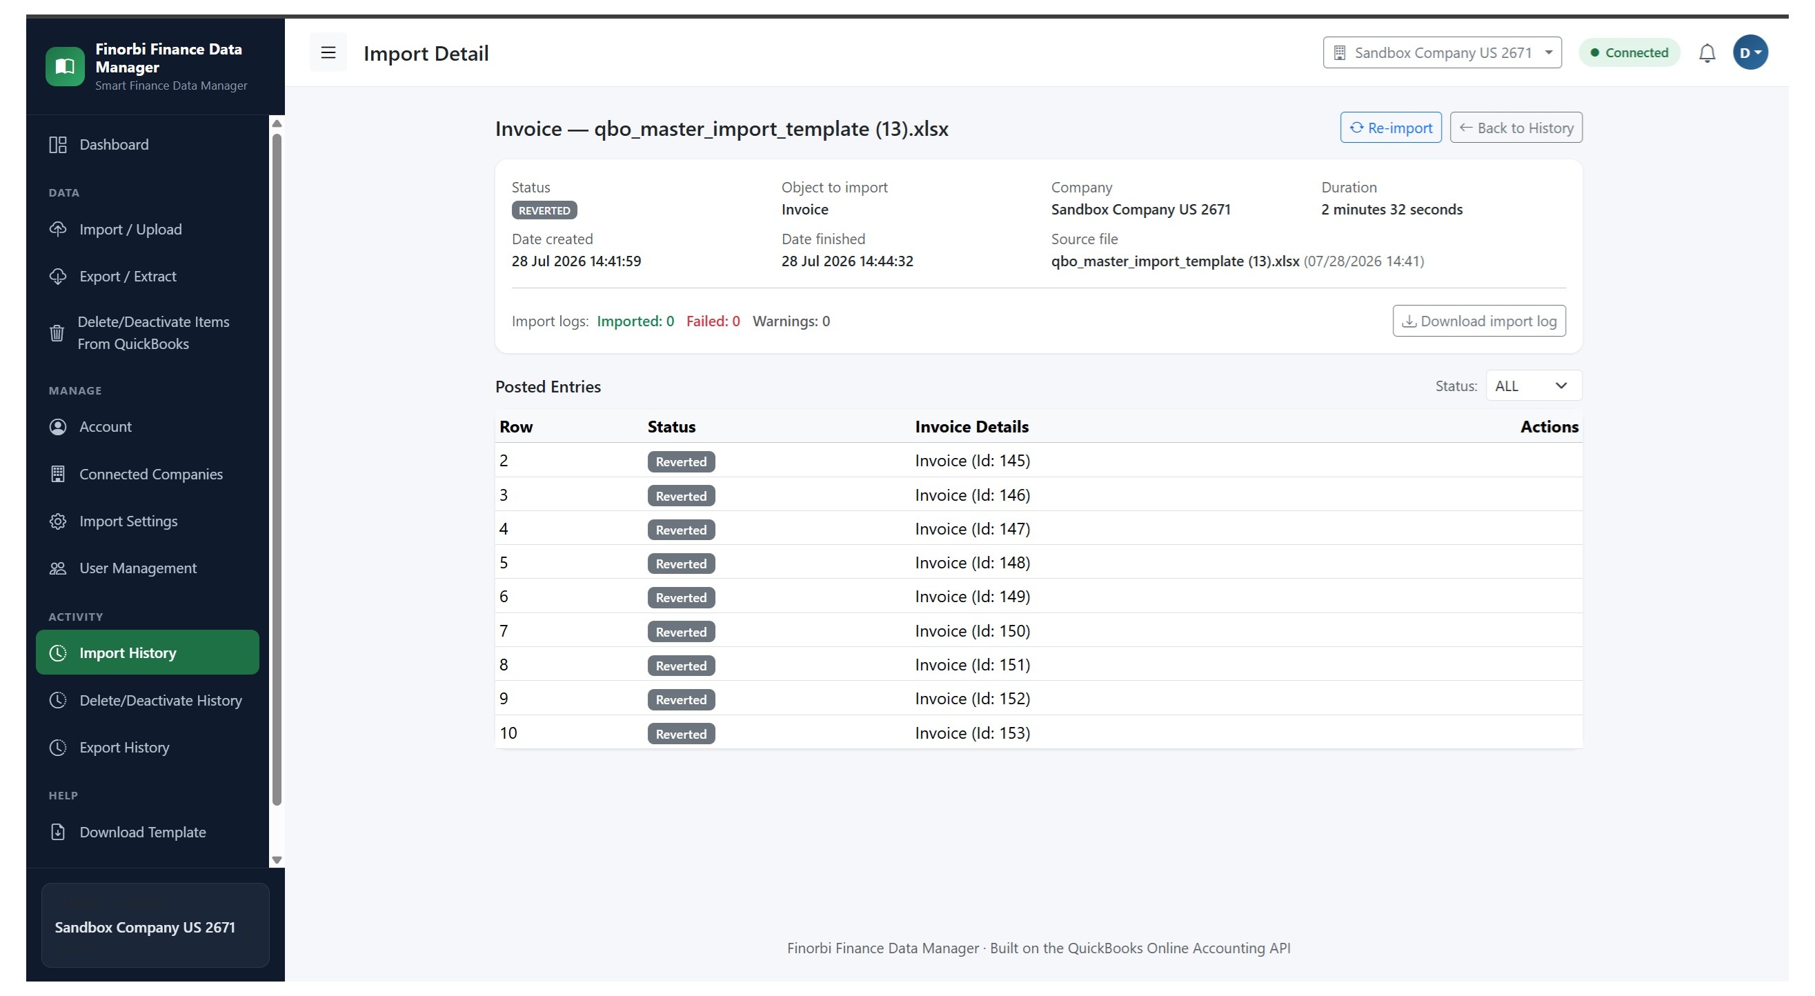Open Import Settings page
The height and width of the screenshot is (996, 1815).
(148, 522)
